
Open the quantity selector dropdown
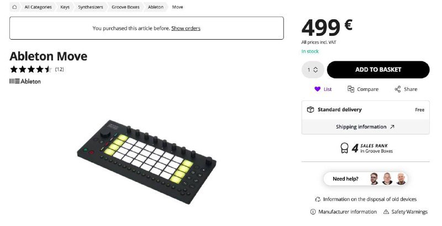(312, 69)
